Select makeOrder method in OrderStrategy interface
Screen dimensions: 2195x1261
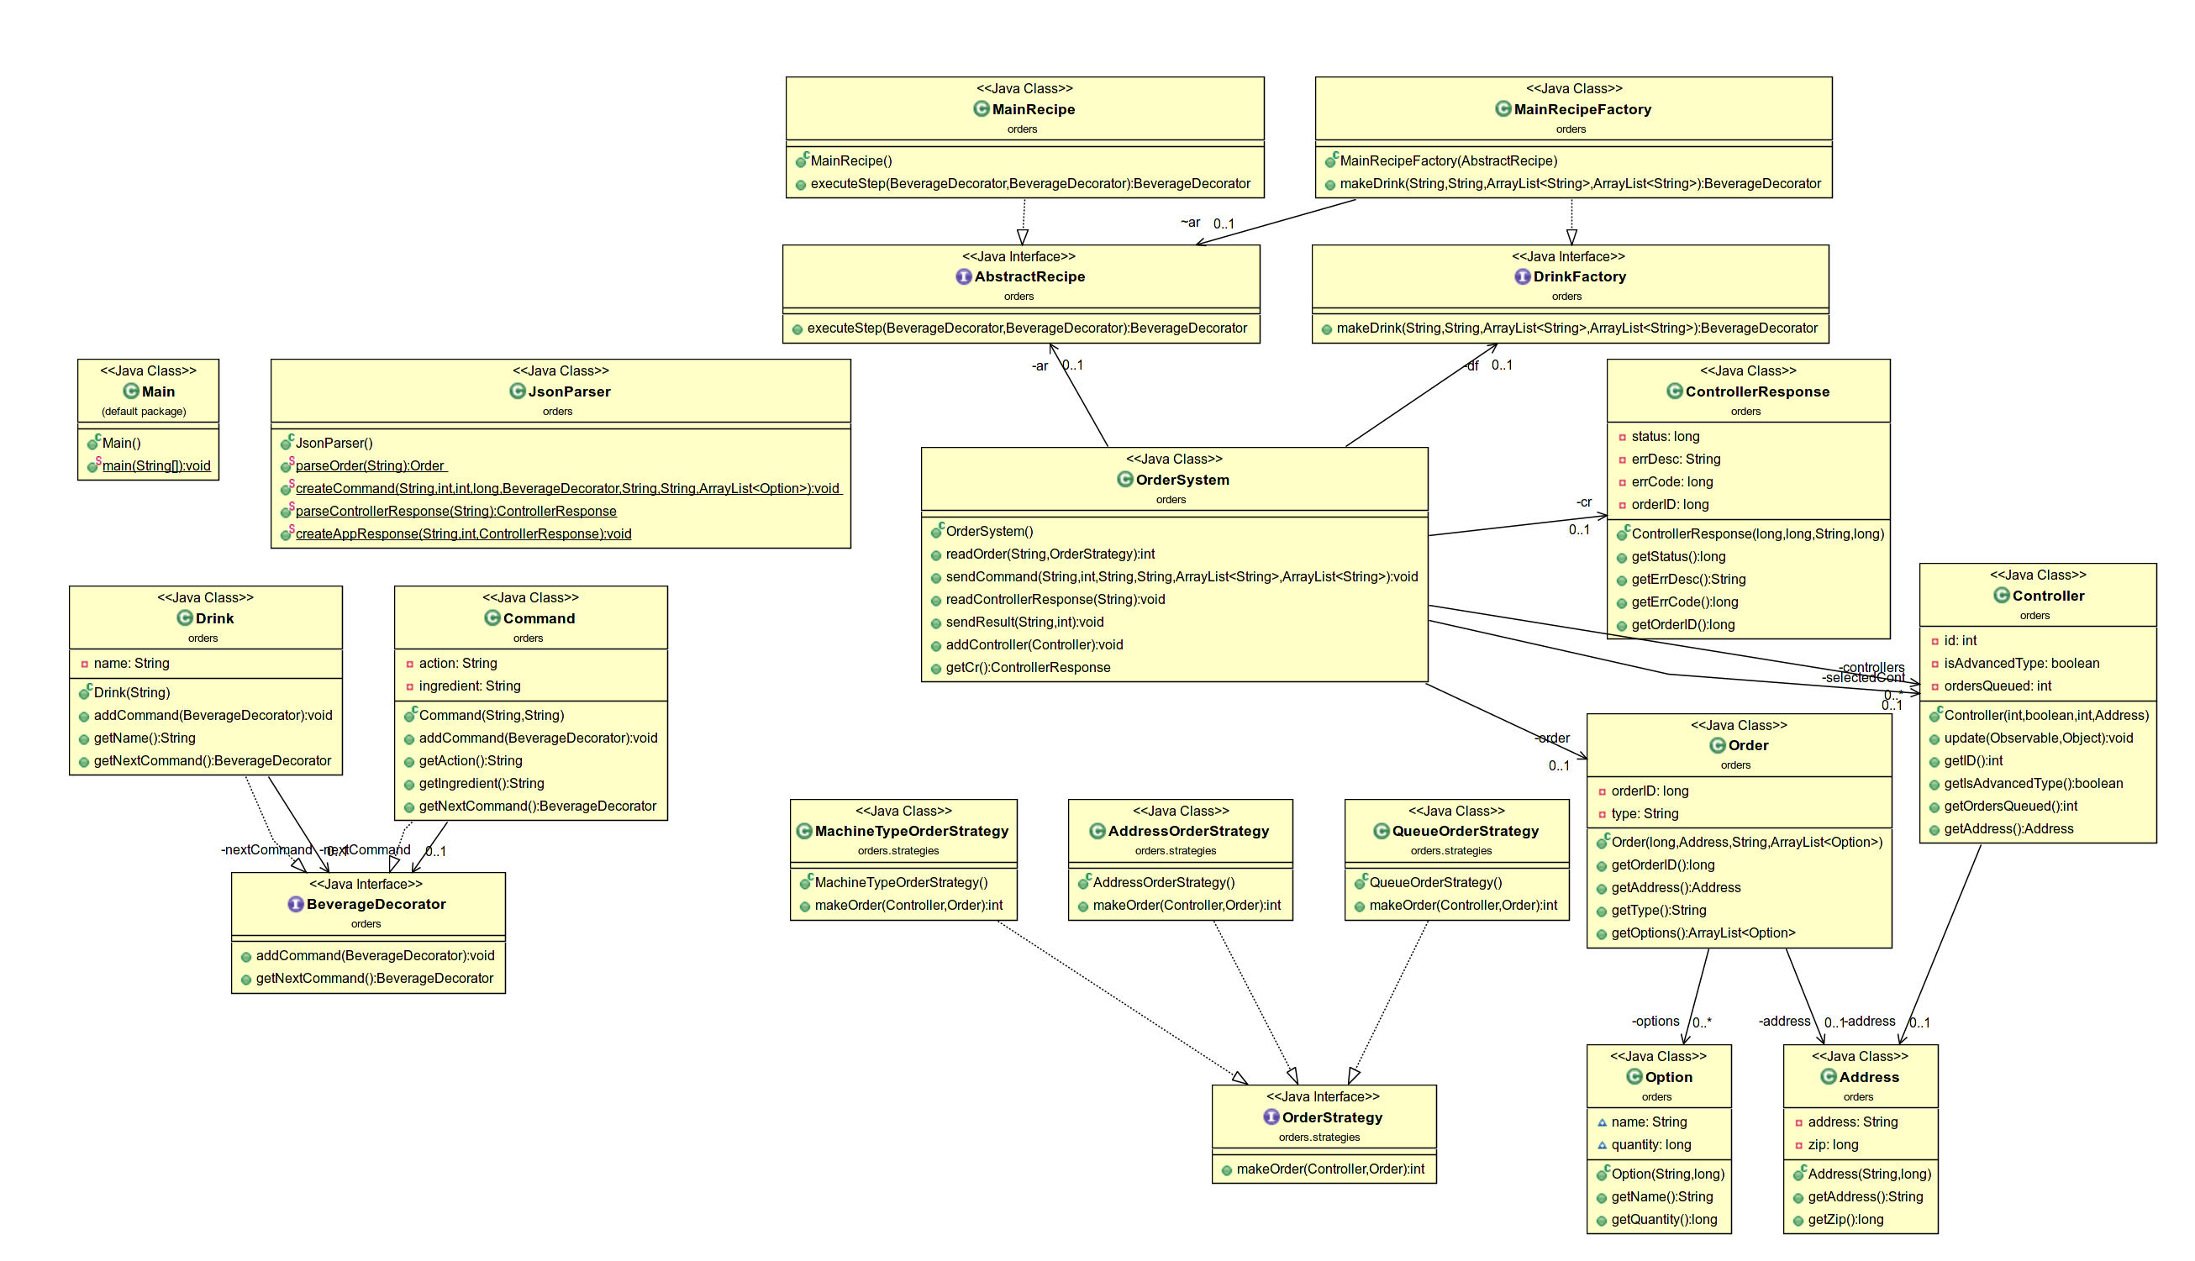(1330, 1169)
